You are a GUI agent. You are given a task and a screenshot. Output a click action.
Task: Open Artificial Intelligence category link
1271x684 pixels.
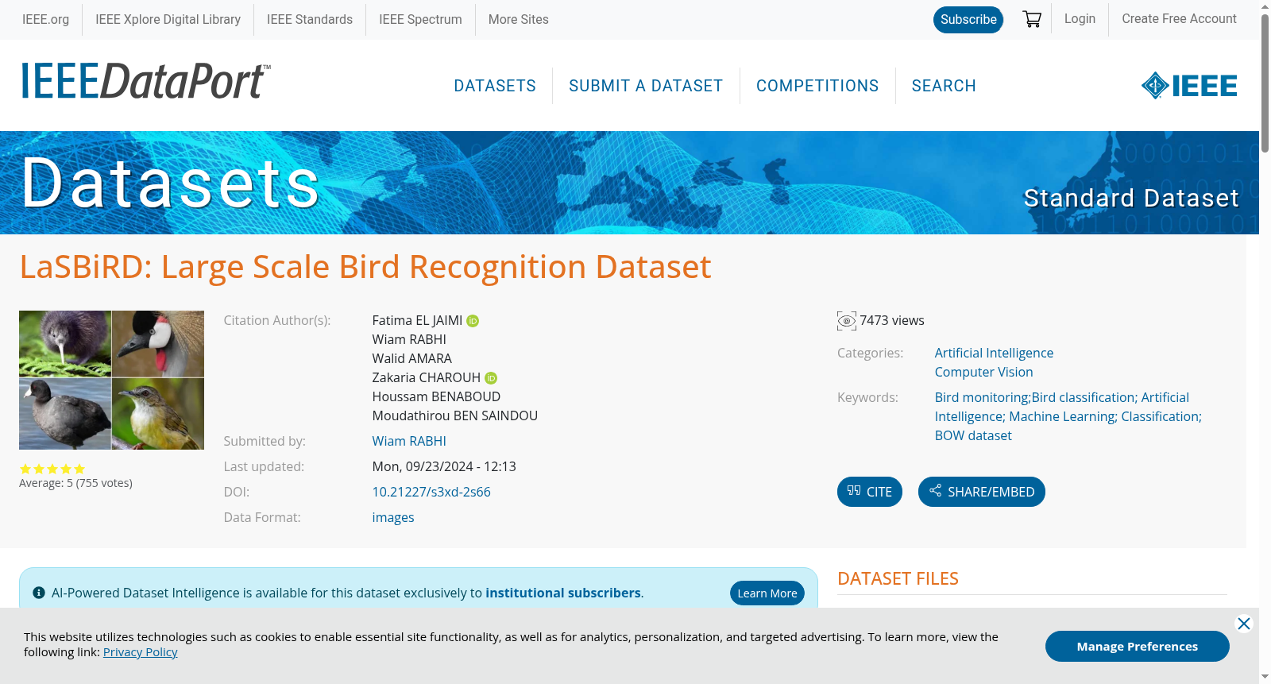994,353
